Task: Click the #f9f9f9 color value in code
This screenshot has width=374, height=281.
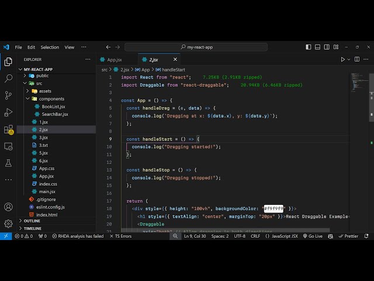Action: click(x=273, y=208)
